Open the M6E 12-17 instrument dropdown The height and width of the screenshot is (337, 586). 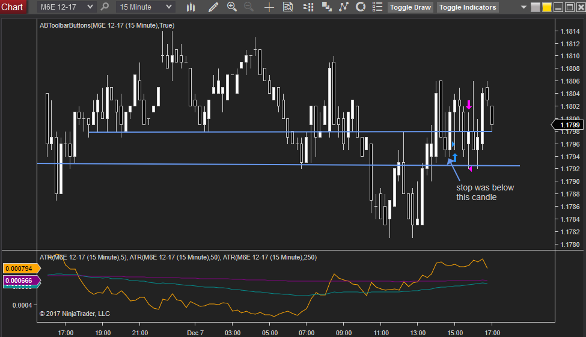[66, 7]
